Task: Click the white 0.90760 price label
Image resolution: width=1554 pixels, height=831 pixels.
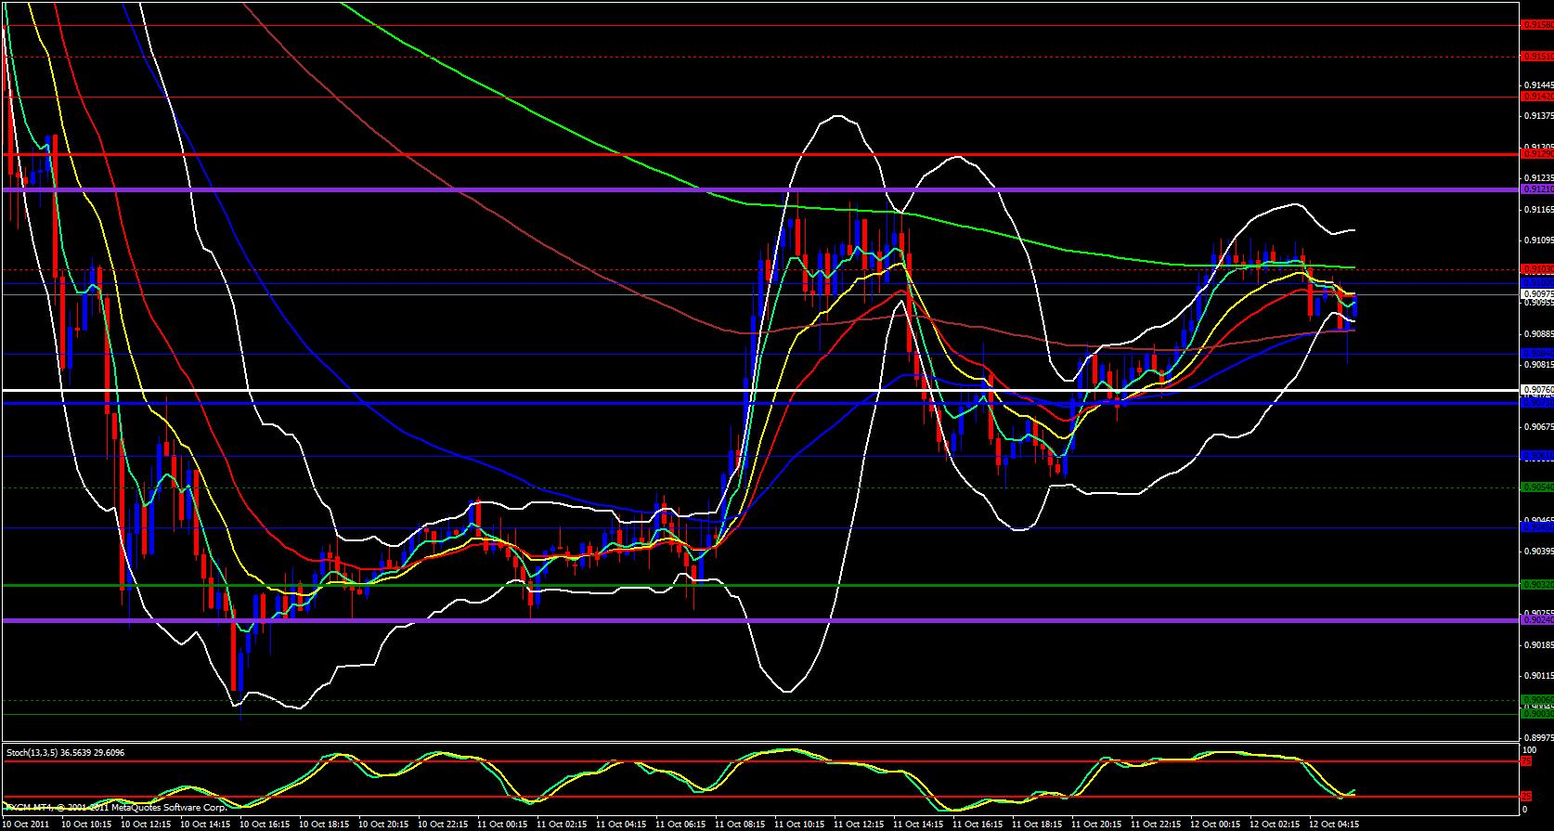Action: pyautogui.click(x=1536, y=390)
